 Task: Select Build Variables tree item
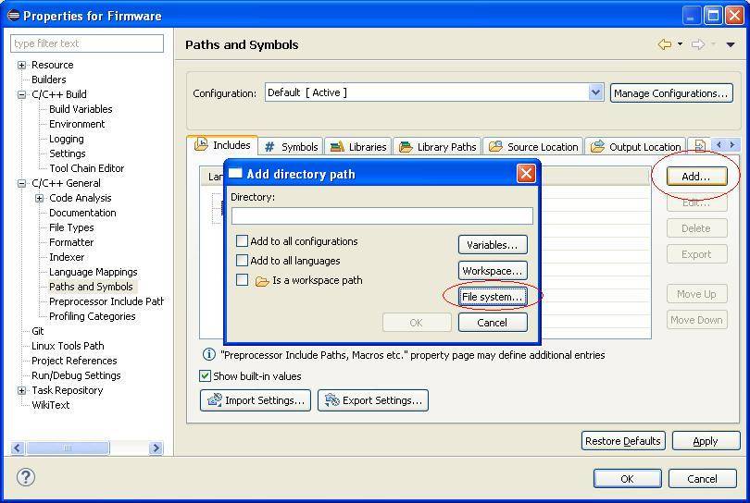point(81,109)
